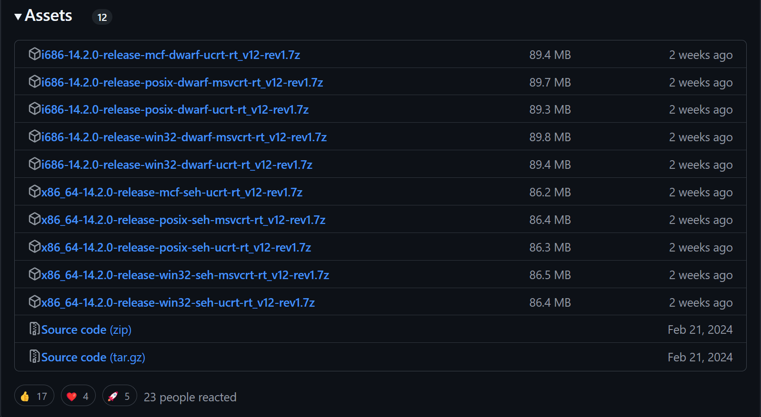Download x86_64 posix-seh-msvcrt 7z archive
761x417 pixels.
[183, 220]
